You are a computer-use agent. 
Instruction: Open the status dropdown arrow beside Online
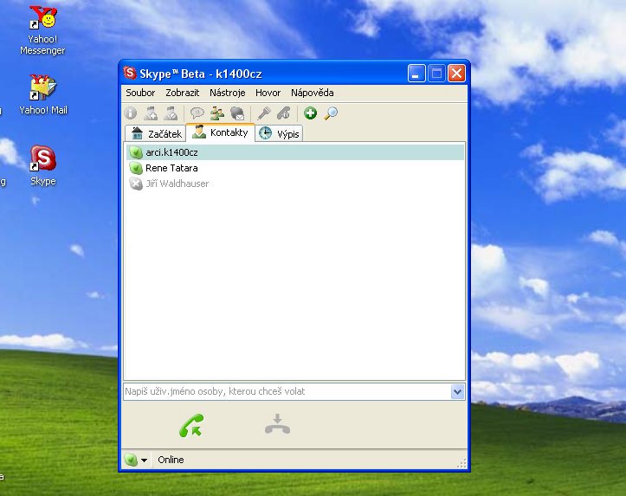[x=144, y=461]
